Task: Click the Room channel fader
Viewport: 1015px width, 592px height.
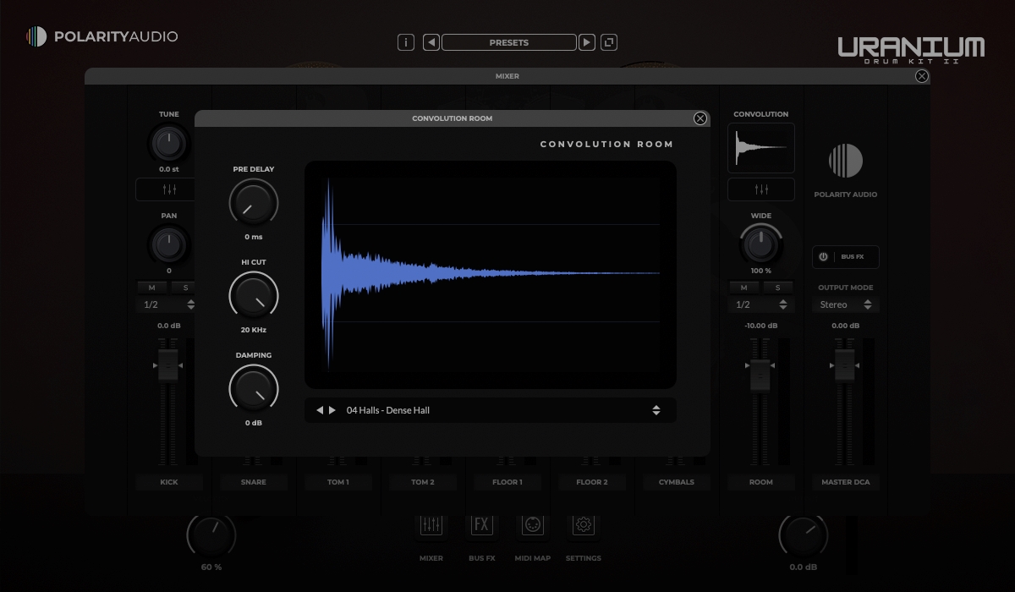Action: point(760,375)
